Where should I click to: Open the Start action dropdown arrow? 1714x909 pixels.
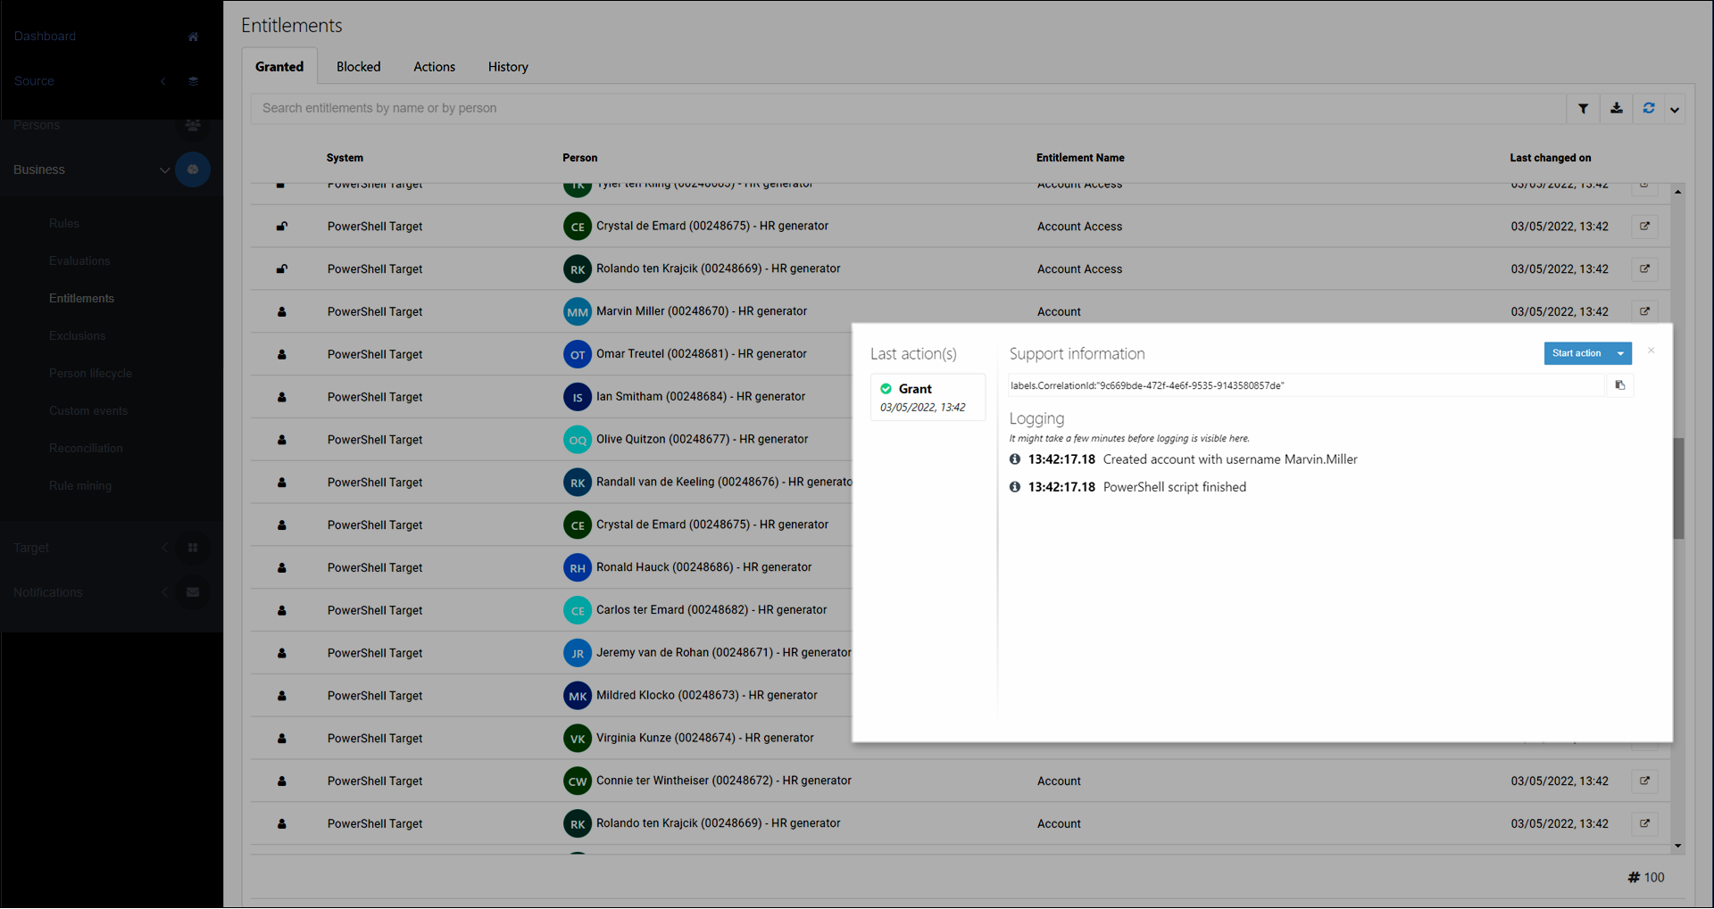[x=1620, y=353]
